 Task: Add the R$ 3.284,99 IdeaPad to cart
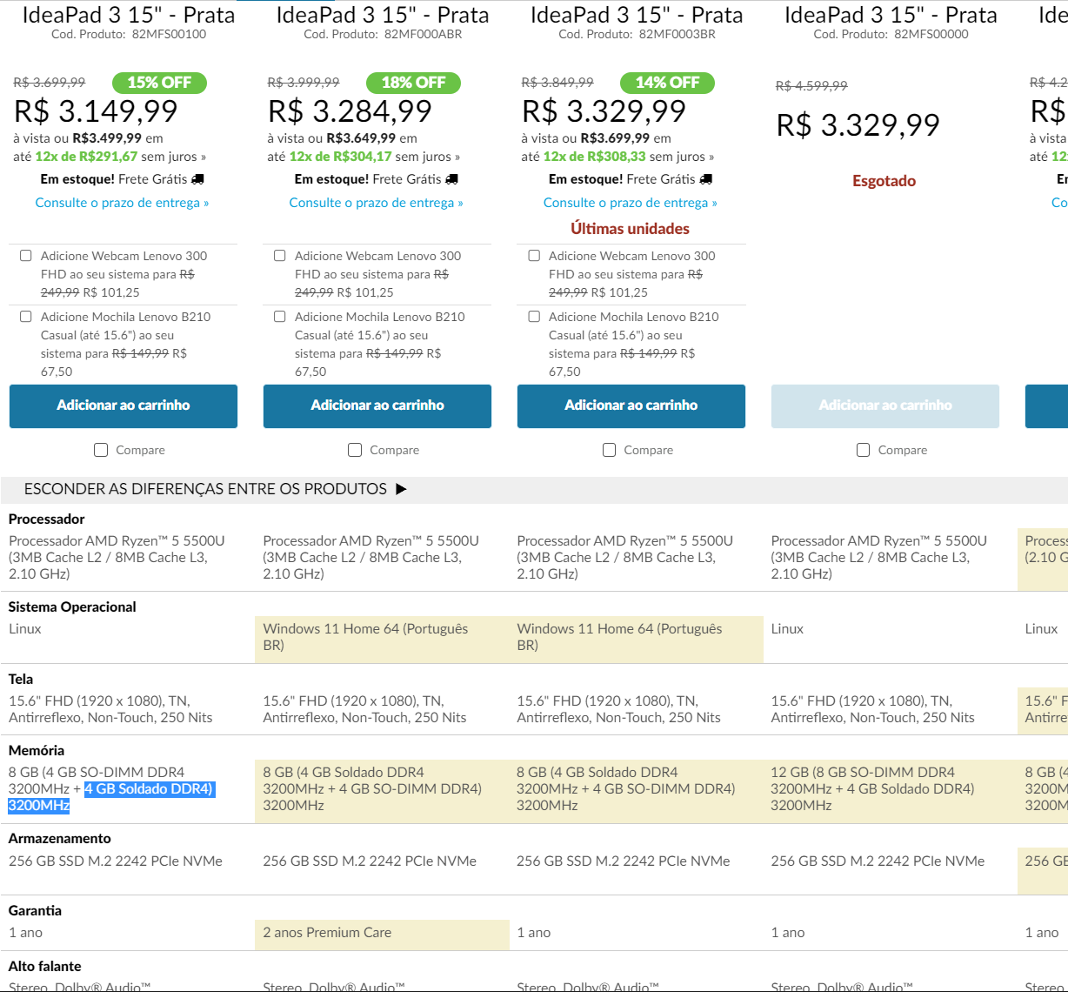point(377,406)
